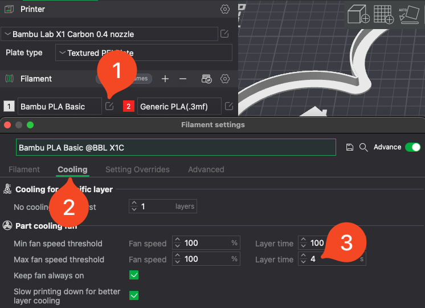Switch to the Filament tab
425x308 pixels.
pos(24,169)
